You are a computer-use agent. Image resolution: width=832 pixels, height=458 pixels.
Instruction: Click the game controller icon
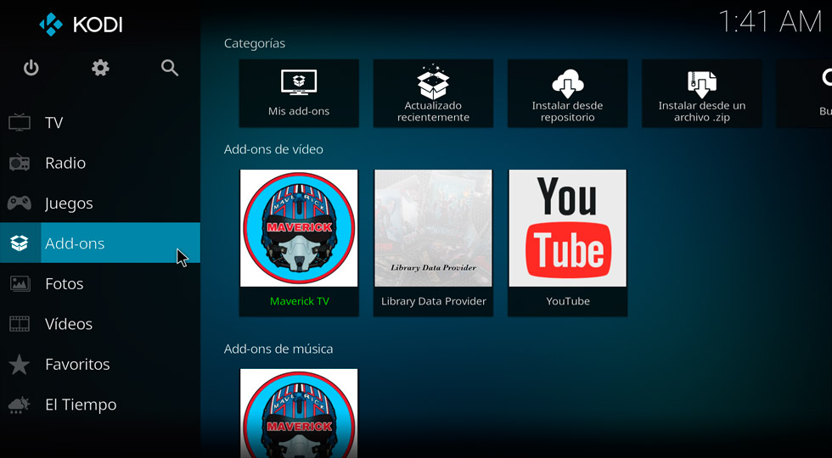[x=20, y=203]
